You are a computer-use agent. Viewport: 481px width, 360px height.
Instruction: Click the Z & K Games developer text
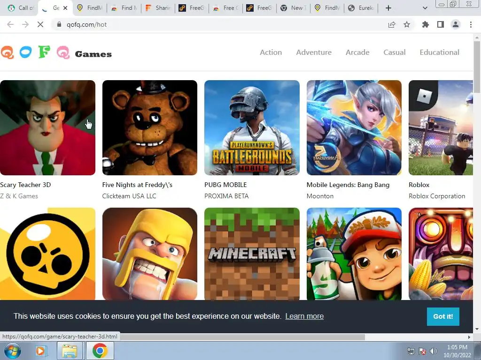click(19, 196)
